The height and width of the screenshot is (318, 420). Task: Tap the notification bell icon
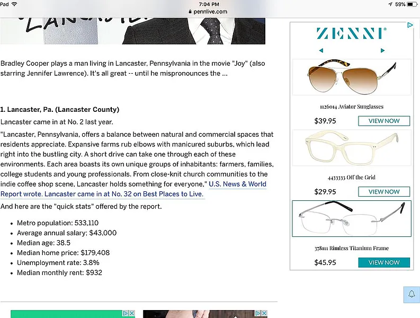pyautogui.click(x=412, y=294)
